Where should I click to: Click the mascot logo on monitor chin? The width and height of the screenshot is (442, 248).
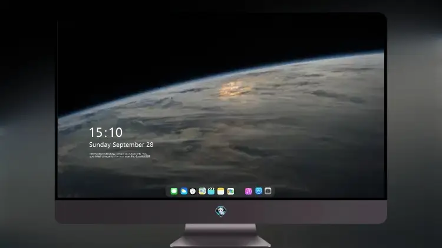coord(221,211)
